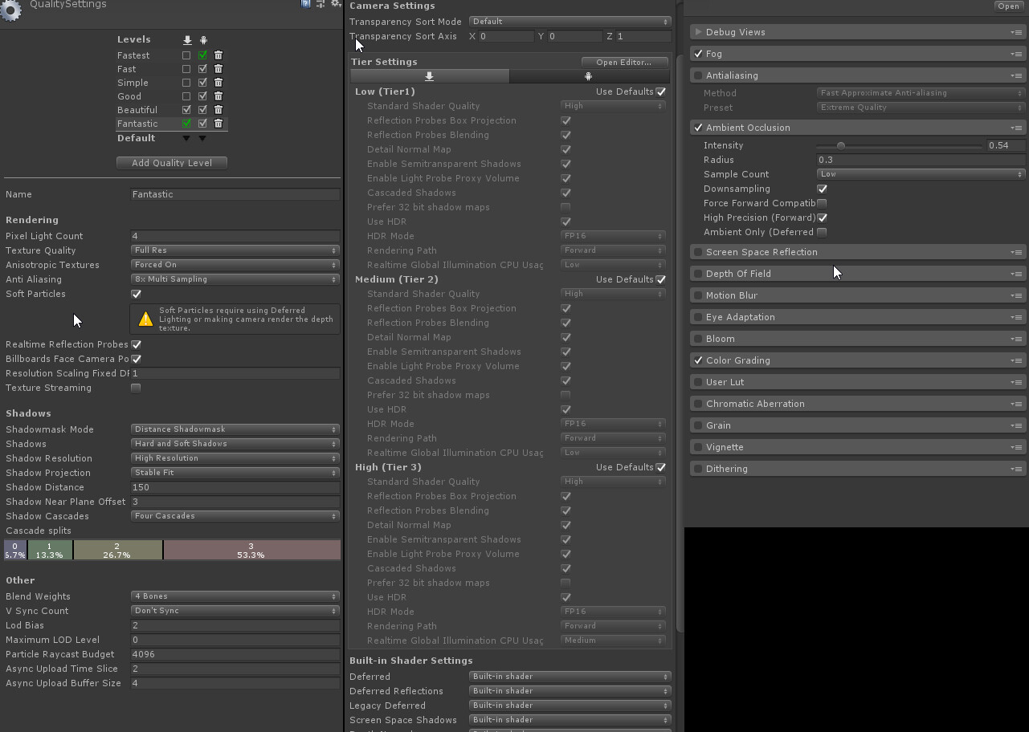Open the help icon in the QualitySettings header
This screenshot has height=732, width=1029.
pyautogui.click(x=306, y=4)
